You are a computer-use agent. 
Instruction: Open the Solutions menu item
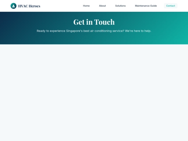[120, 6]
